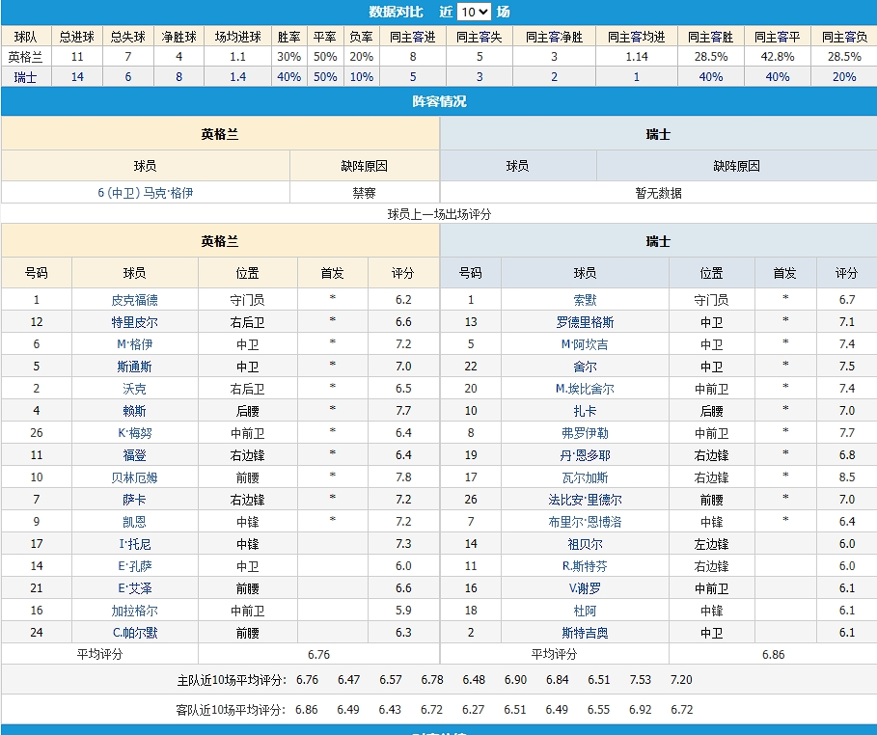Select Swiss midfielder 扎卡

coord(585,411)
